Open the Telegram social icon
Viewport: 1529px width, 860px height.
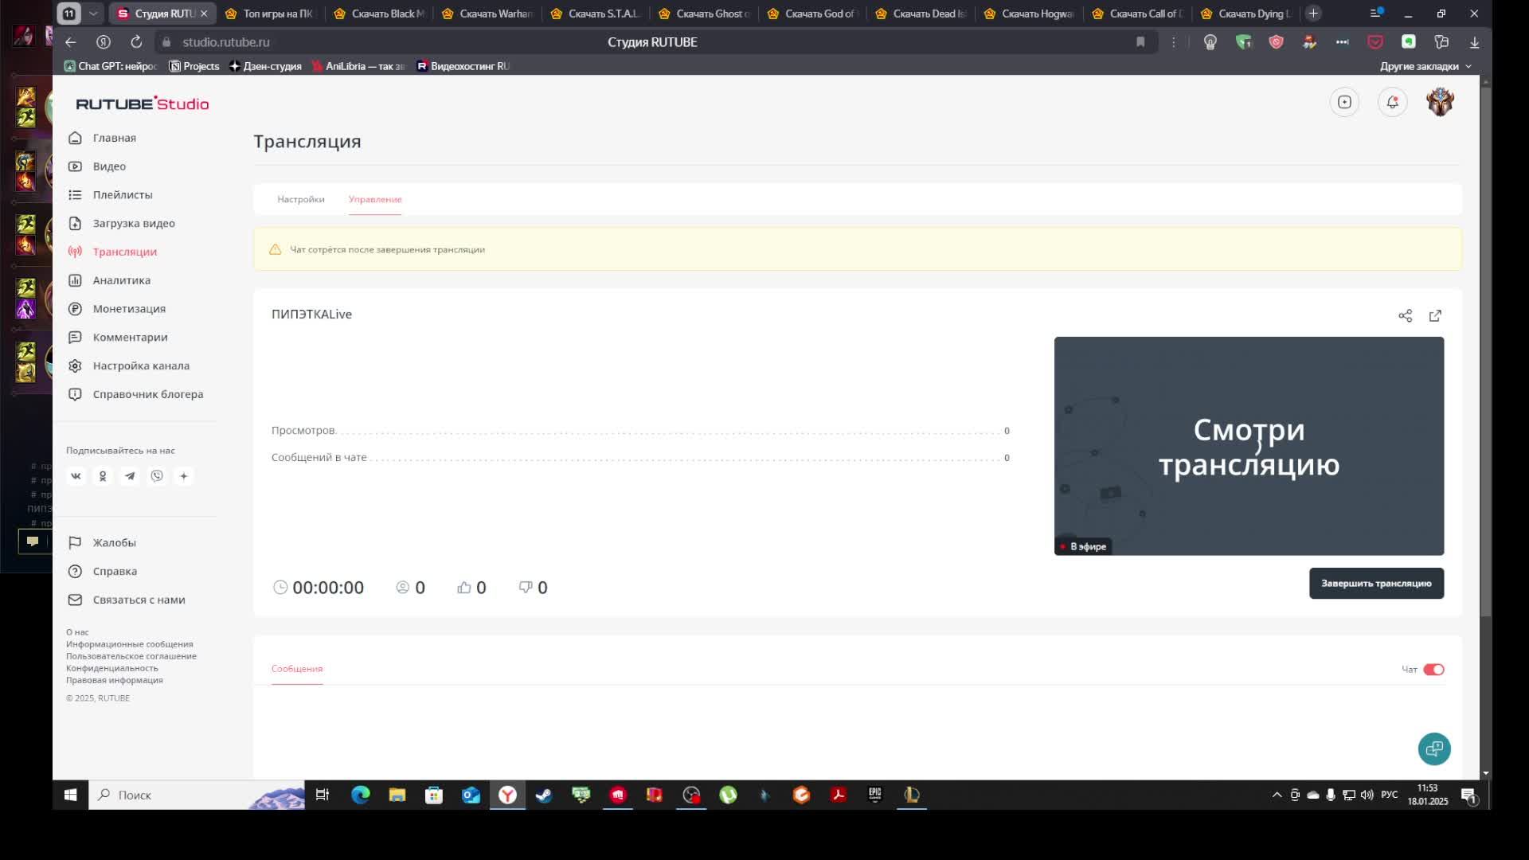(130, 476)
